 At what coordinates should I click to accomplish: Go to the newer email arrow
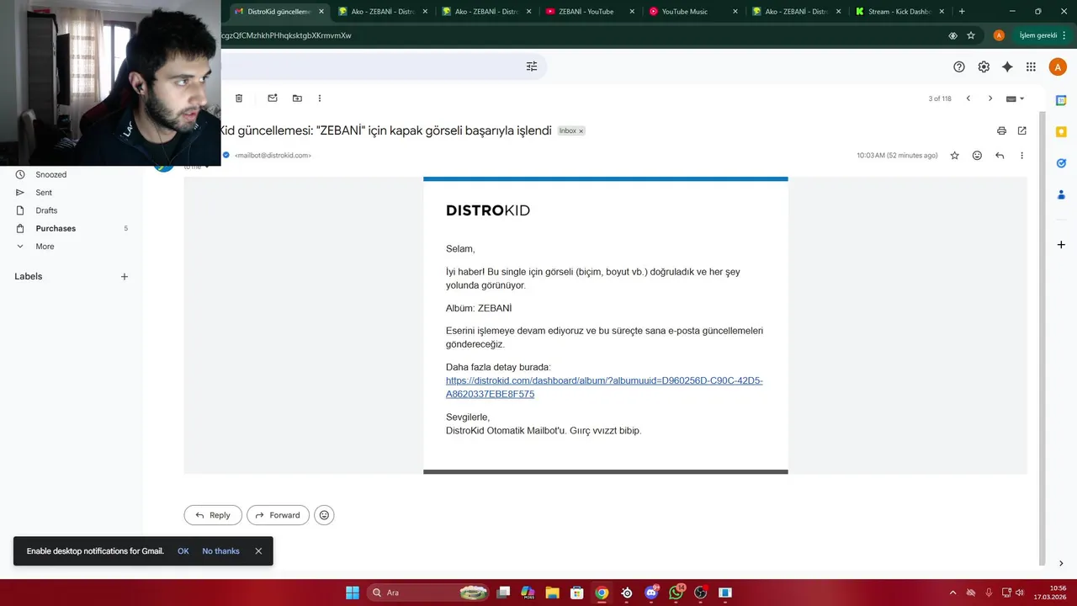coord(968,98)
